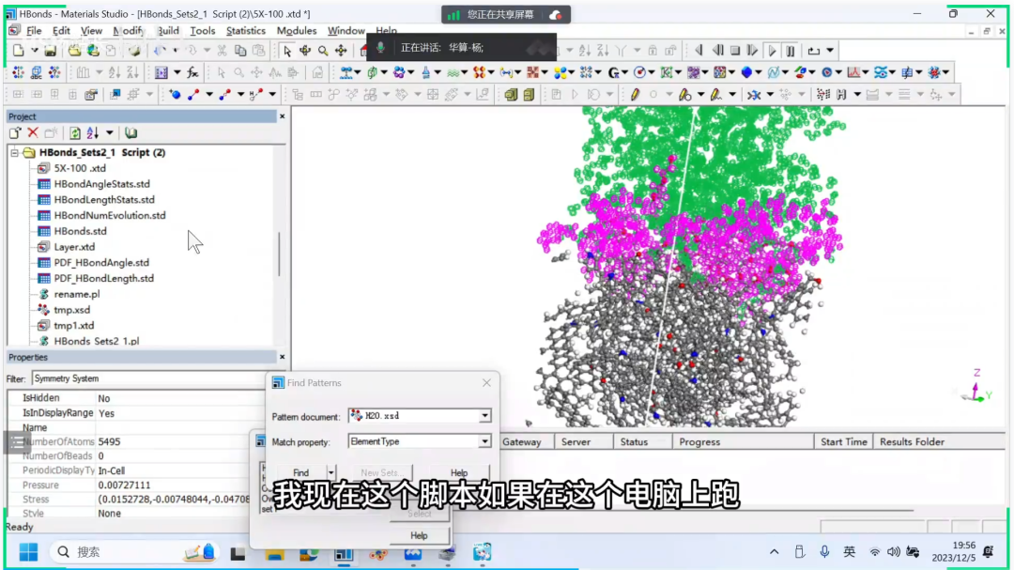This screenshot has height=570, width=1014.
Task: Click the animation Play button
Action: [772, 51]
